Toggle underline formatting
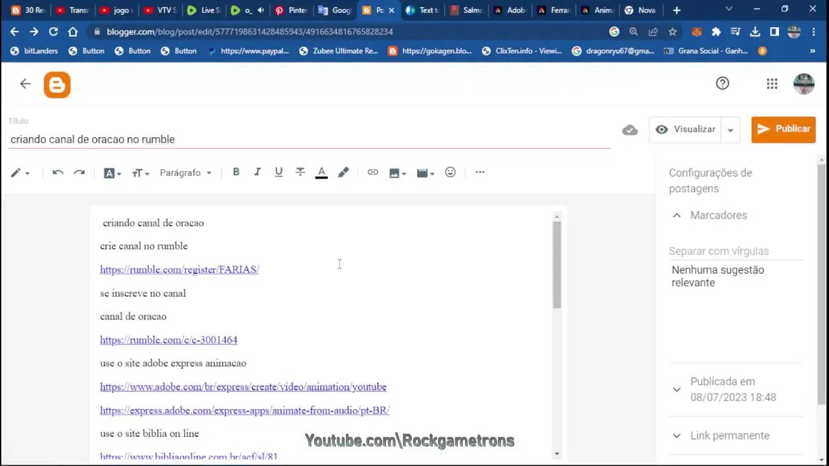This screenshot has width=829, height=466. [278, 172]
